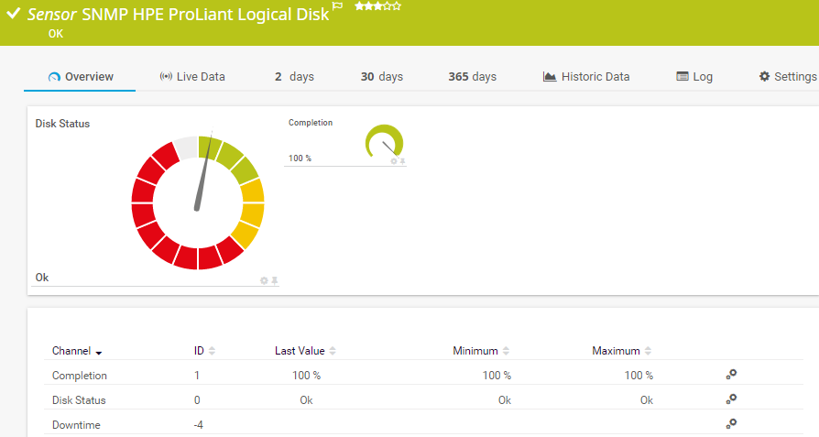The image size is (819, 437).
Task: Set priority using the fifth star
Action: pos(397,5)
